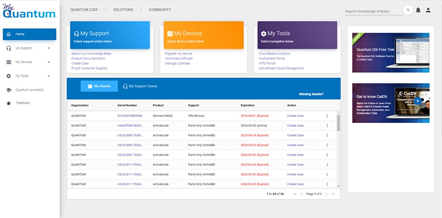Screen dimensions: 442x218
Task: Open the COMMUNITY top menu
Action: coord(160,10)
